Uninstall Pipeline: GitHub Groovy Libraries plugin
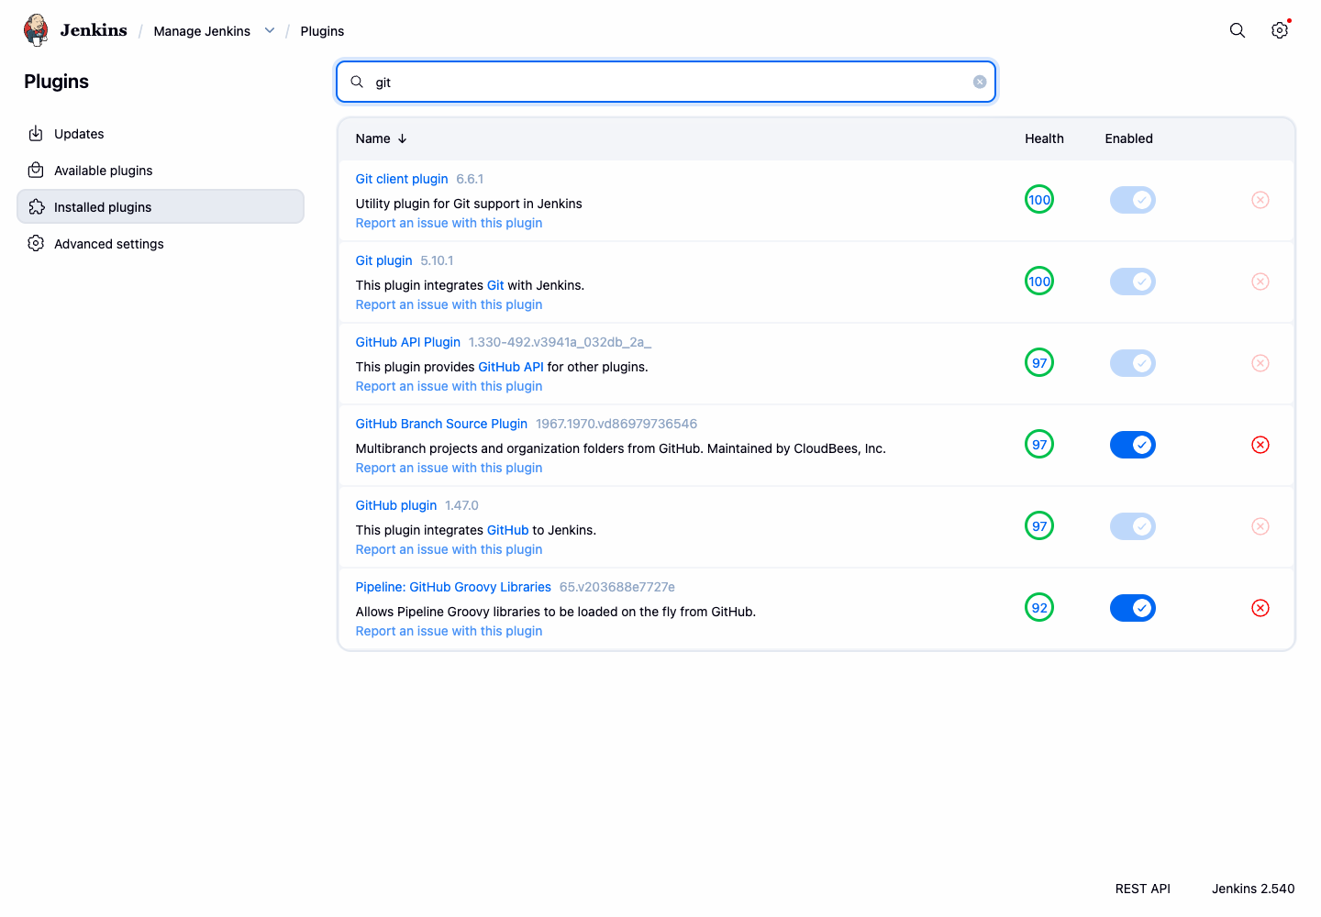 pos(1260,608)
